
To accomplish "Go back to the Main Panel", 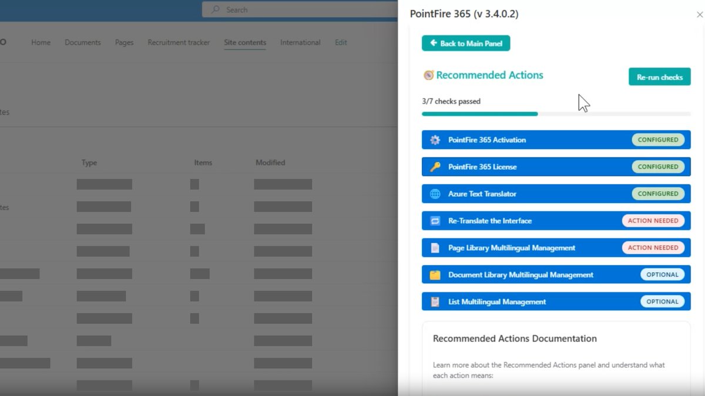I will pos(466,43).
